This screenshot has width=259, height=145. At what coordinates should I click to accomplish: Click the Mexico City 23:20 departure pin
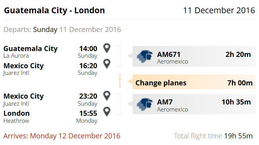[x=107, y=95]
